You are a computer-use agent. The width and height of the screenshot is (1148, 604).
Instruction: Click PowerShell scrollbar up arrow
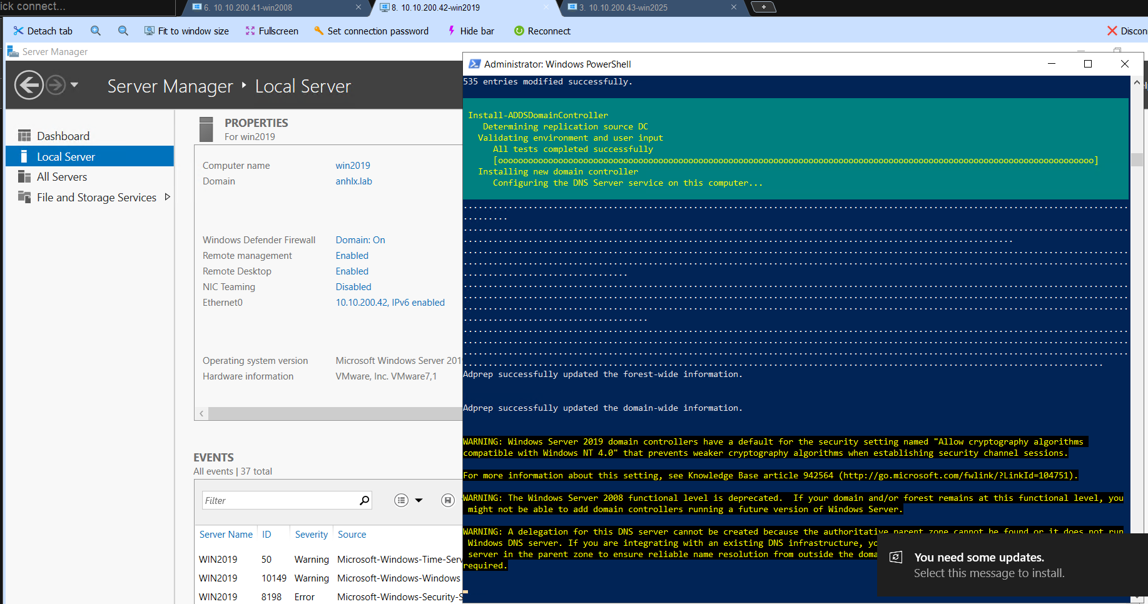1137,82
